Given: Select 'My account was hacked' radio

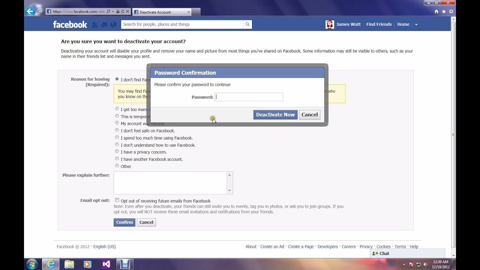Looking at the screenshot, I should click(x=117, y=123).
